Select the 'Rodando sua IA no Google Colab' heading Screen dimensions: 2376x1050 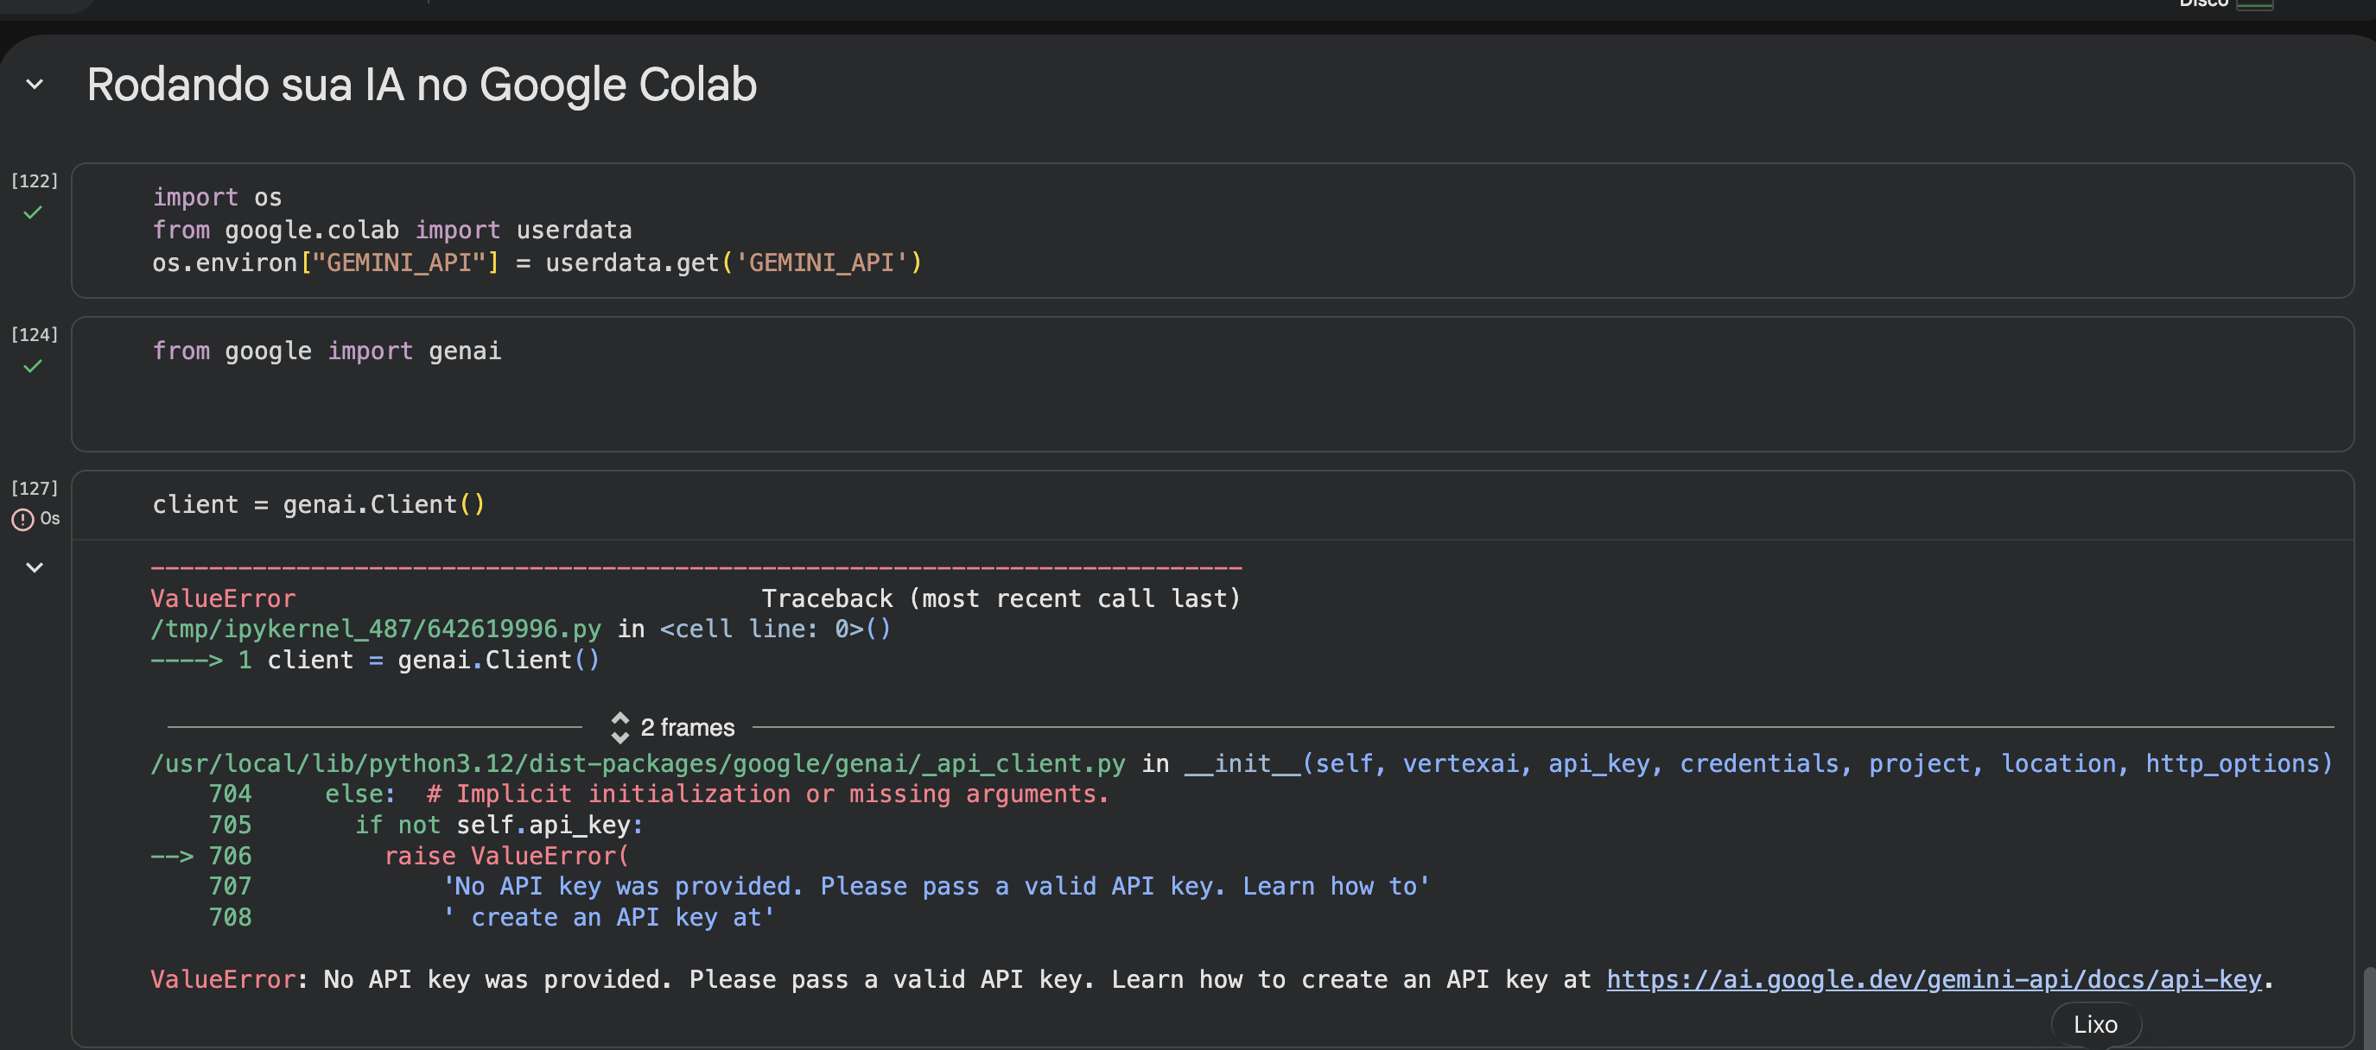pyautogui.click(x=422, y=85)
